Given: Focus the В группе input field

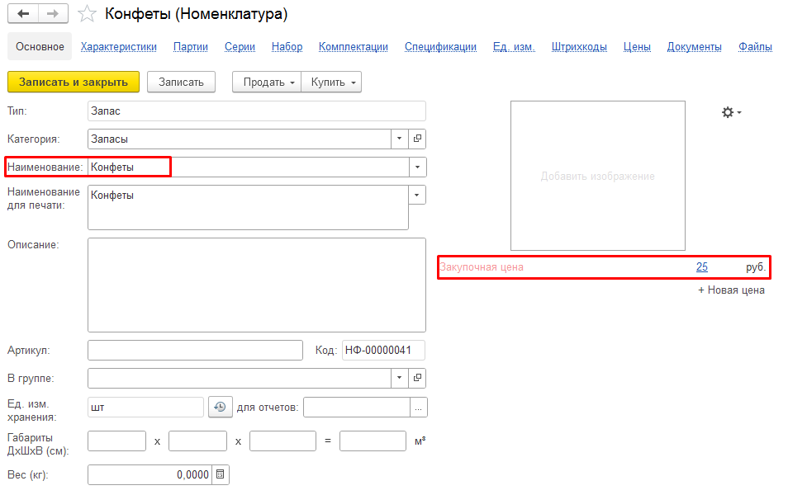Looking at the screenshot, I should (240, 378).
